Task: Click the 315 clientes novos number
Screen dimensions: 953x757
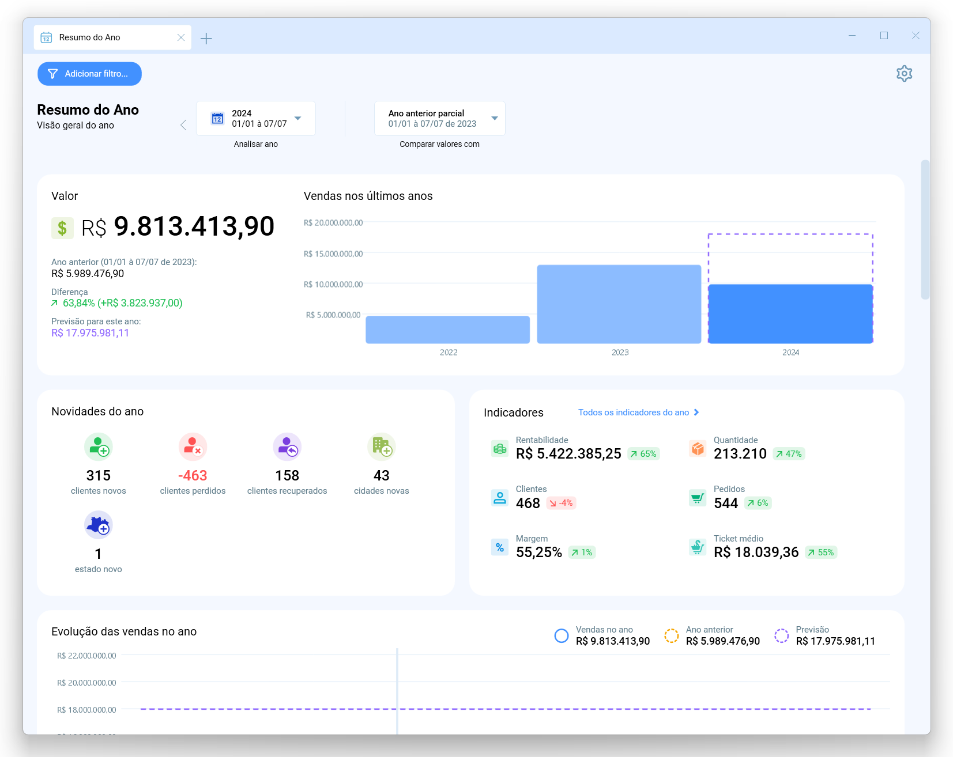Action: [99, 476]
